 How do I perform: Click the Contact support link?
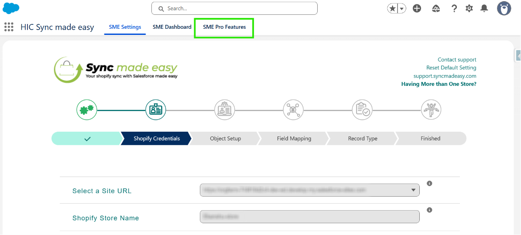click(457, 60)
